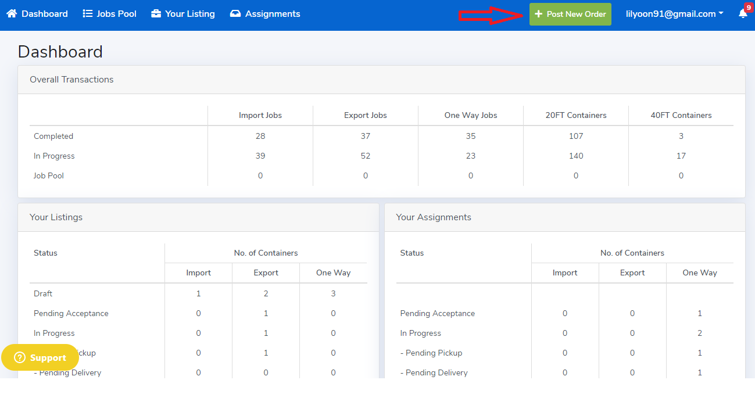Viewport: 755px width, 405px height.
Task: Click the red notification badge showing 9
Action: pos(747,7)
